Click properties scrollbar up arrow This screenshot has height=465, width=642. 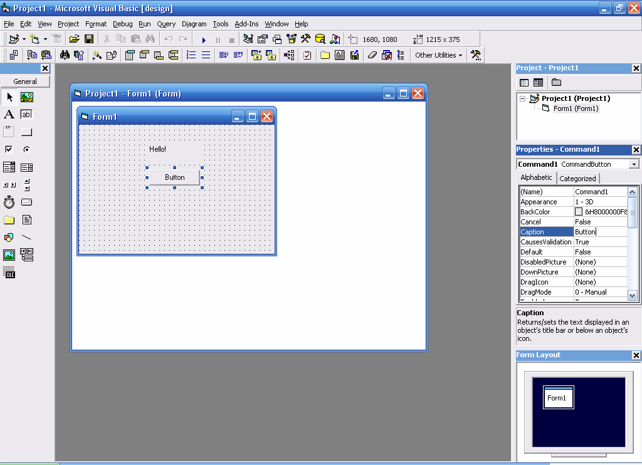pyautogui.click(x=632, y=192)
